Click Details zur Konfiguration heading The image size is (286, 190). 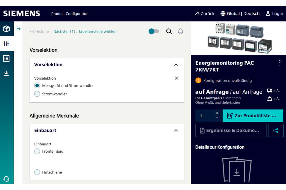[220, 147]
